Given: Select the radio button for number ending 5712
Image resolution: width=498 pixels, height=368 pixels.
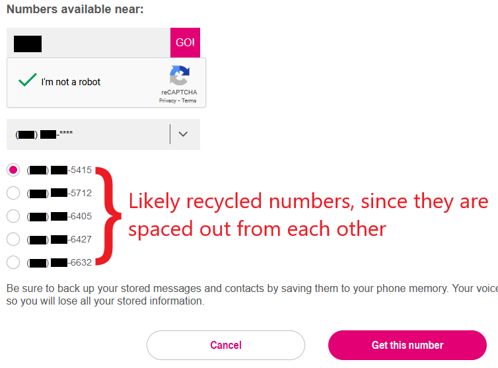Looking at the screenshot, I should tap(13, 193).
